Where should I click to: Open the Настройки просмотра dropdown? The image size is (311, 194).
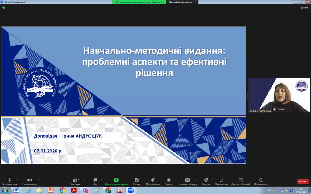point(183,2)
